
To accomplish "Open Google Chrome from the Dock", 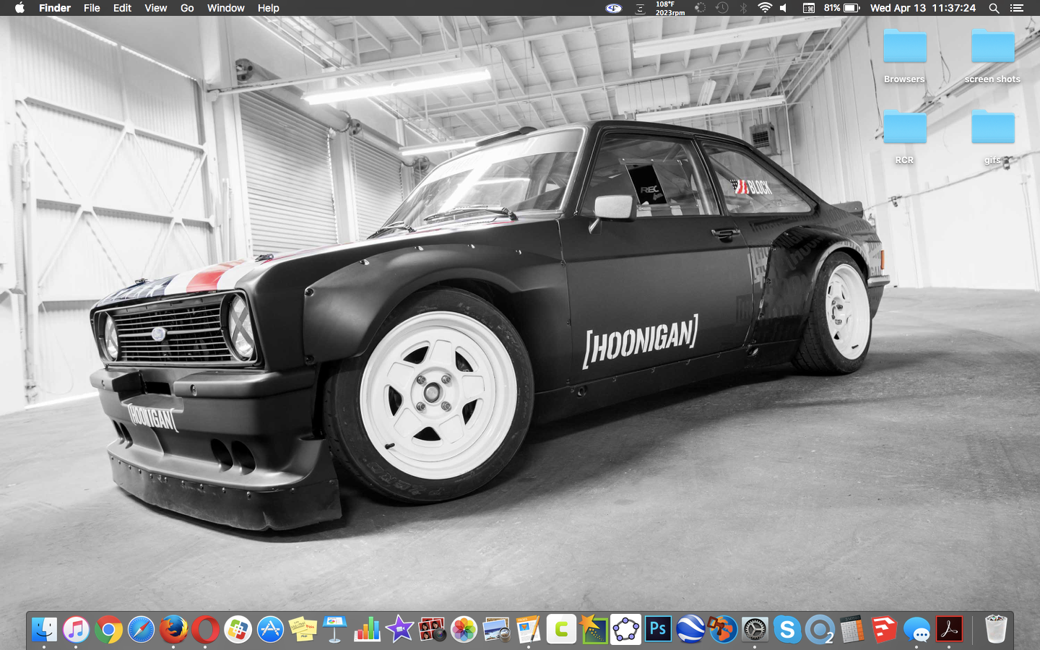I will pyautogui.click(x=108, y=629).
